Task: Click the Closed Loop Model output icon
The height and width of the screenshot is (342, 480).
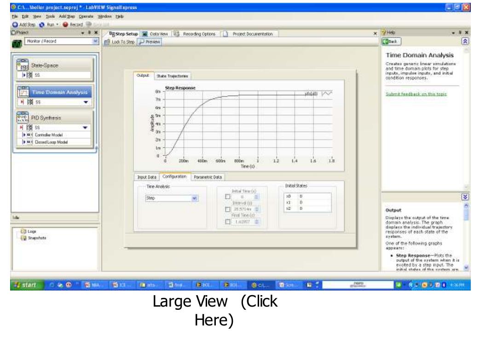Action: (29, 142)
